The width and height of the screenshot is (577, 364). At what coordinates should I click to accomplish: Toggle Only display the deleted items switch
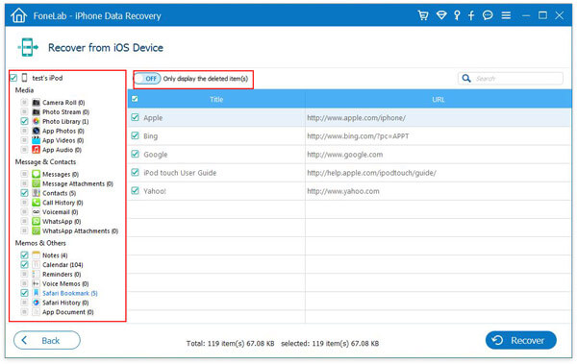point(147,79)
